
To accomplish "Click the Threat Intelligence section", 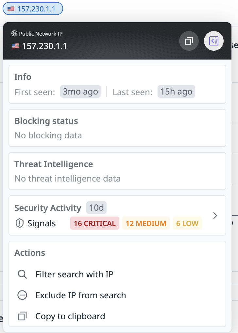I will [x=117, y=171].
